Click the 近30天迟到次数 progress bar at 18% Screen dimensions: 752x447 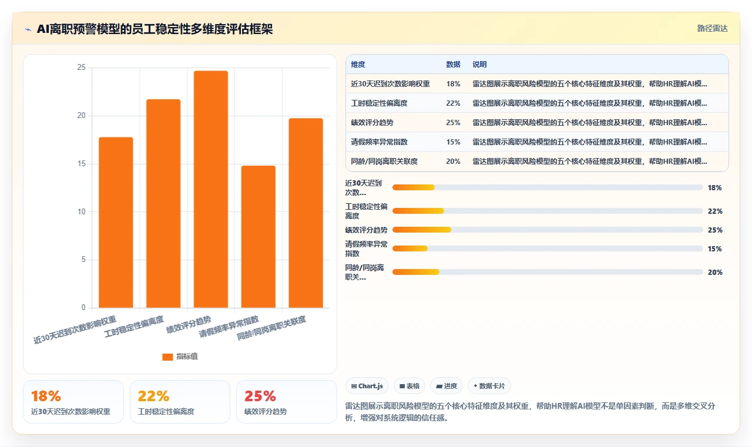click(x=548, y=187)
